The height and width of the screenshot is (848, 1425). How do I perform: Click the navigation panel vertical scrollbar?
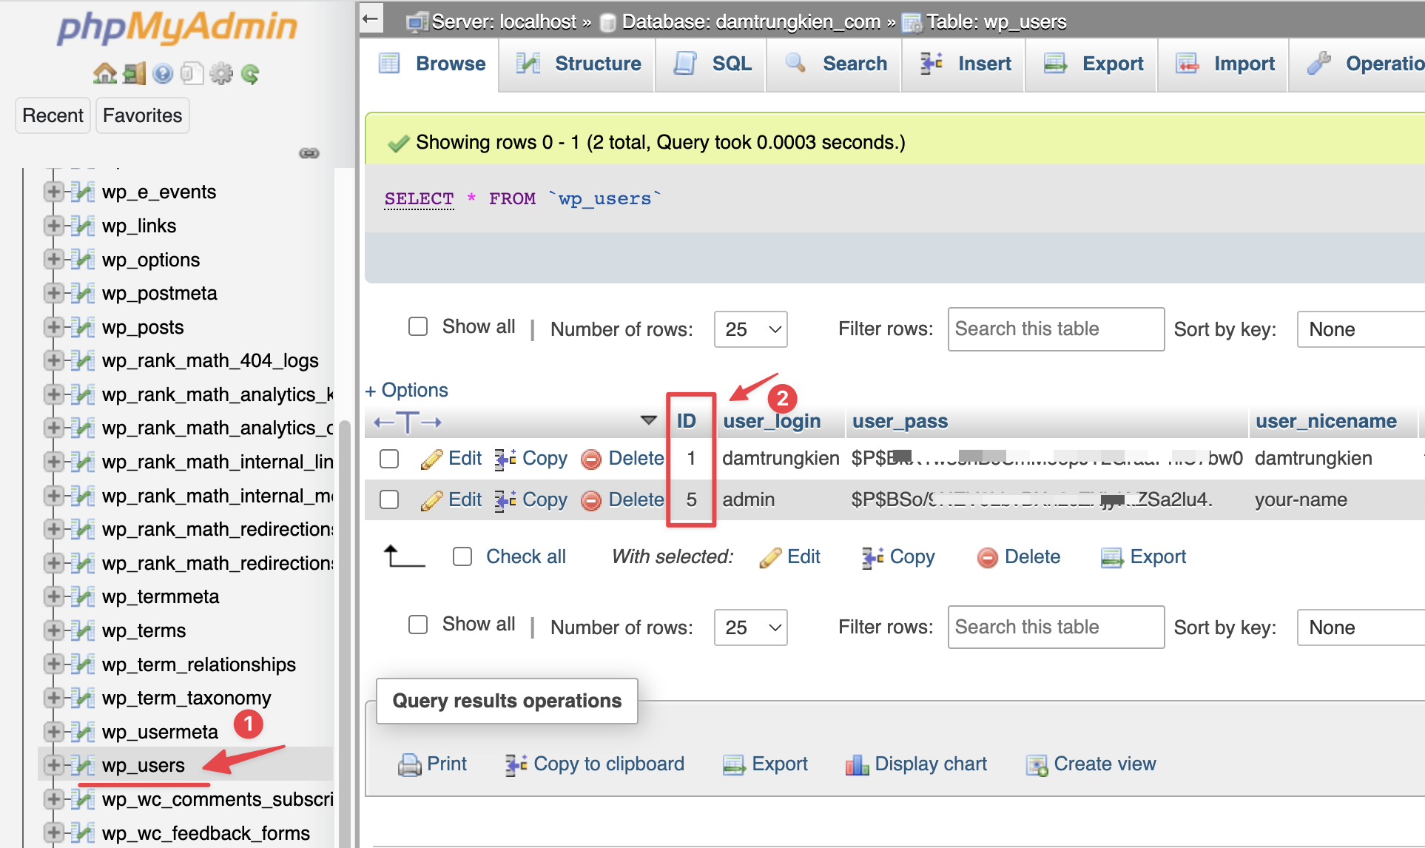point(344,634)
